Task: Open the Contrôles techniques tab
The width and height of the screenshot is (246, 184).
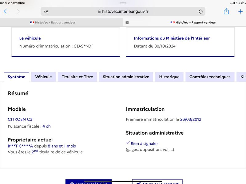Action: point(210,77)
